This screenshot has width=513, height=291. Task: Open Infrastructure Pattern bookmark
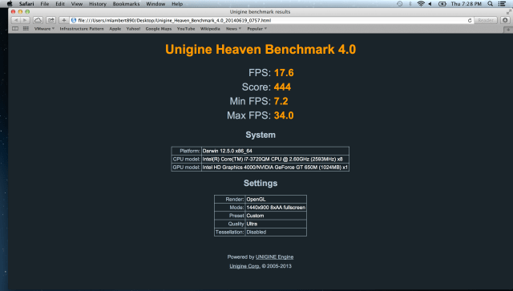pos(82,29)
